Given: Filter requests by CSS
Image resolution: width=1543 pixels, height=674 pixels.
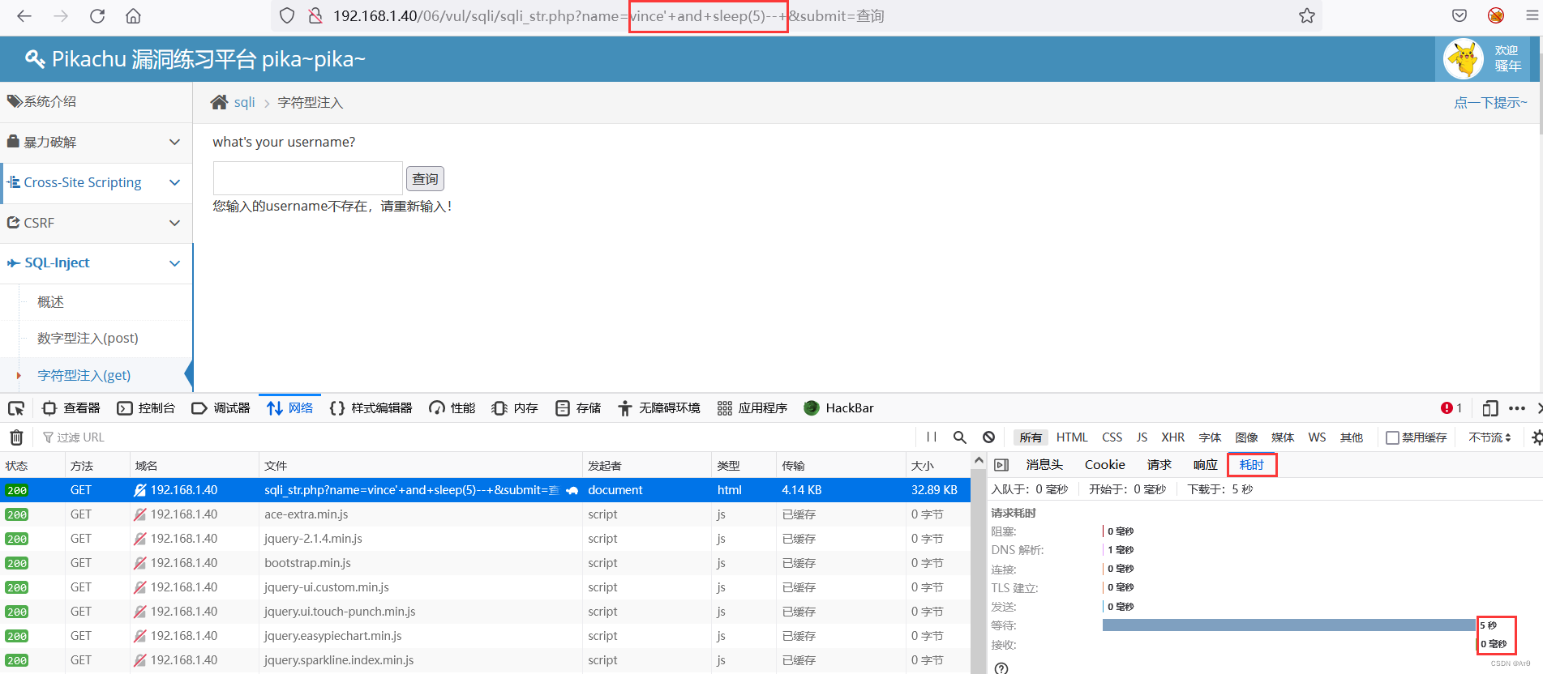Looking at the screenshot, I should pos(1112,437).
